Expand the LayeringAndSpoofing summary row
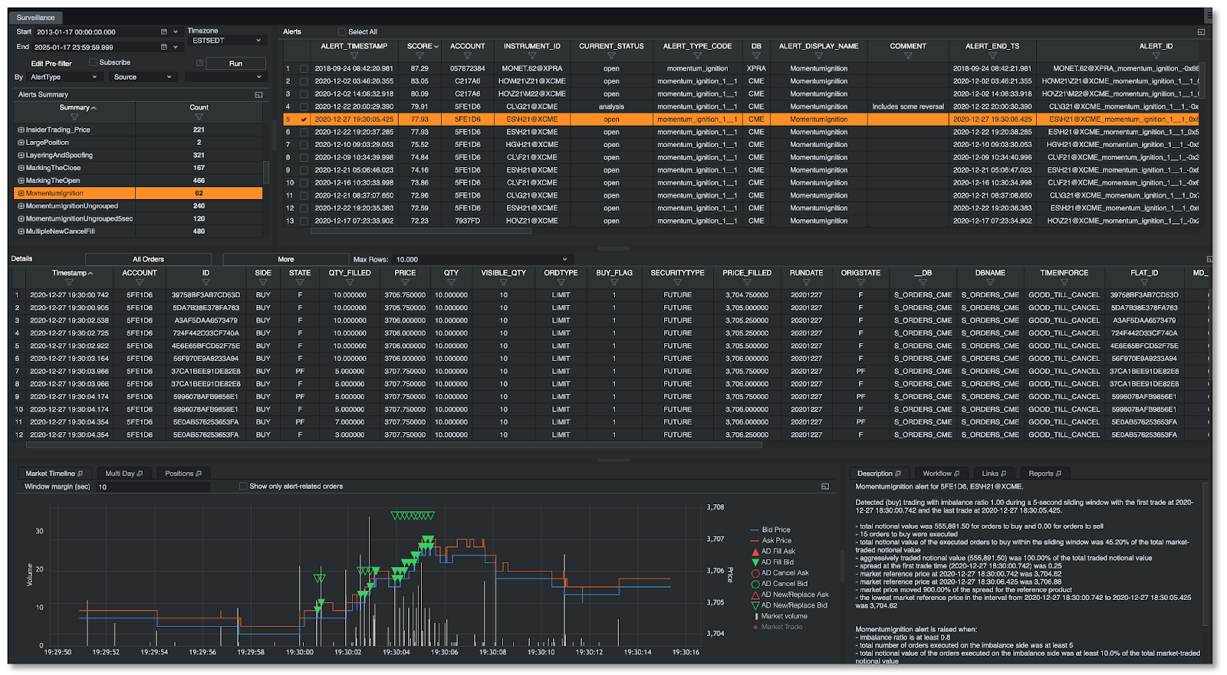 click(x=21, y=156)
